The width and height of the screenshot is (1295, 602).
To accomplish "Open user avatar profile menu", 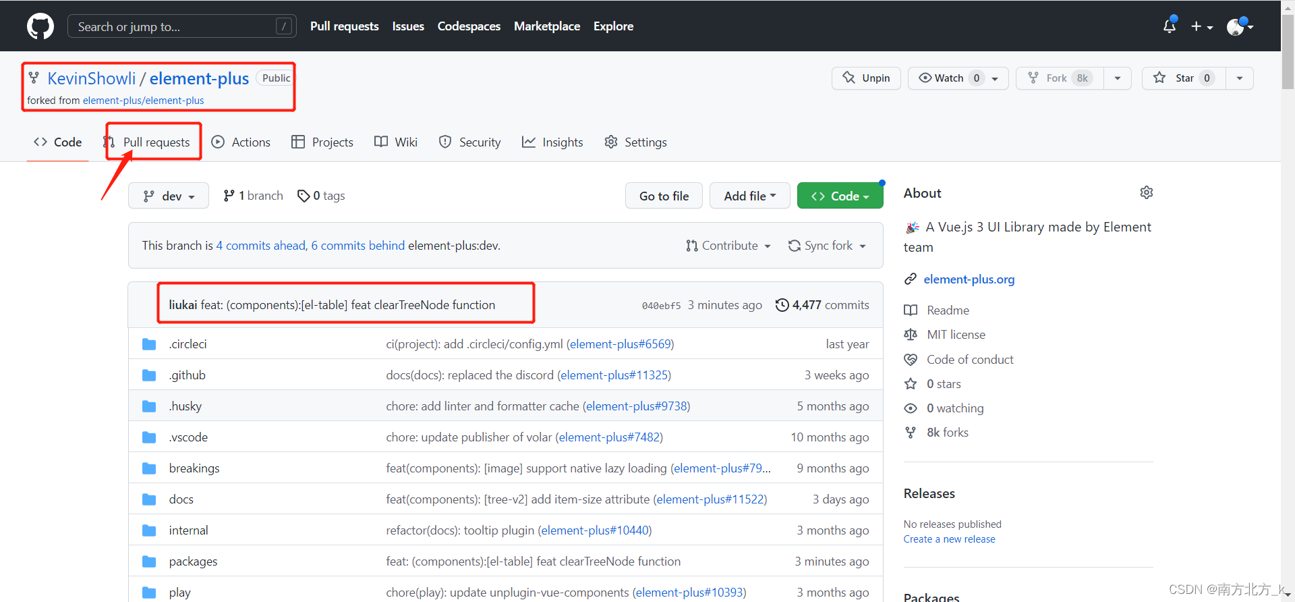I will 1240,26.
